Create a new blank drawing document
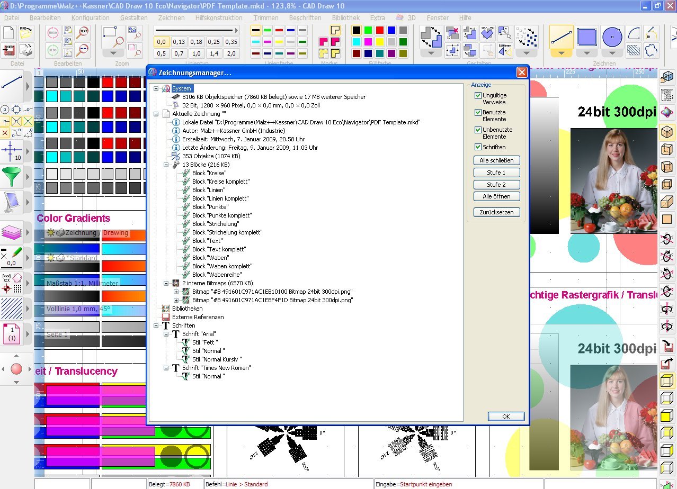The height and width of the screenshot is (489, 677). point(8,33)
